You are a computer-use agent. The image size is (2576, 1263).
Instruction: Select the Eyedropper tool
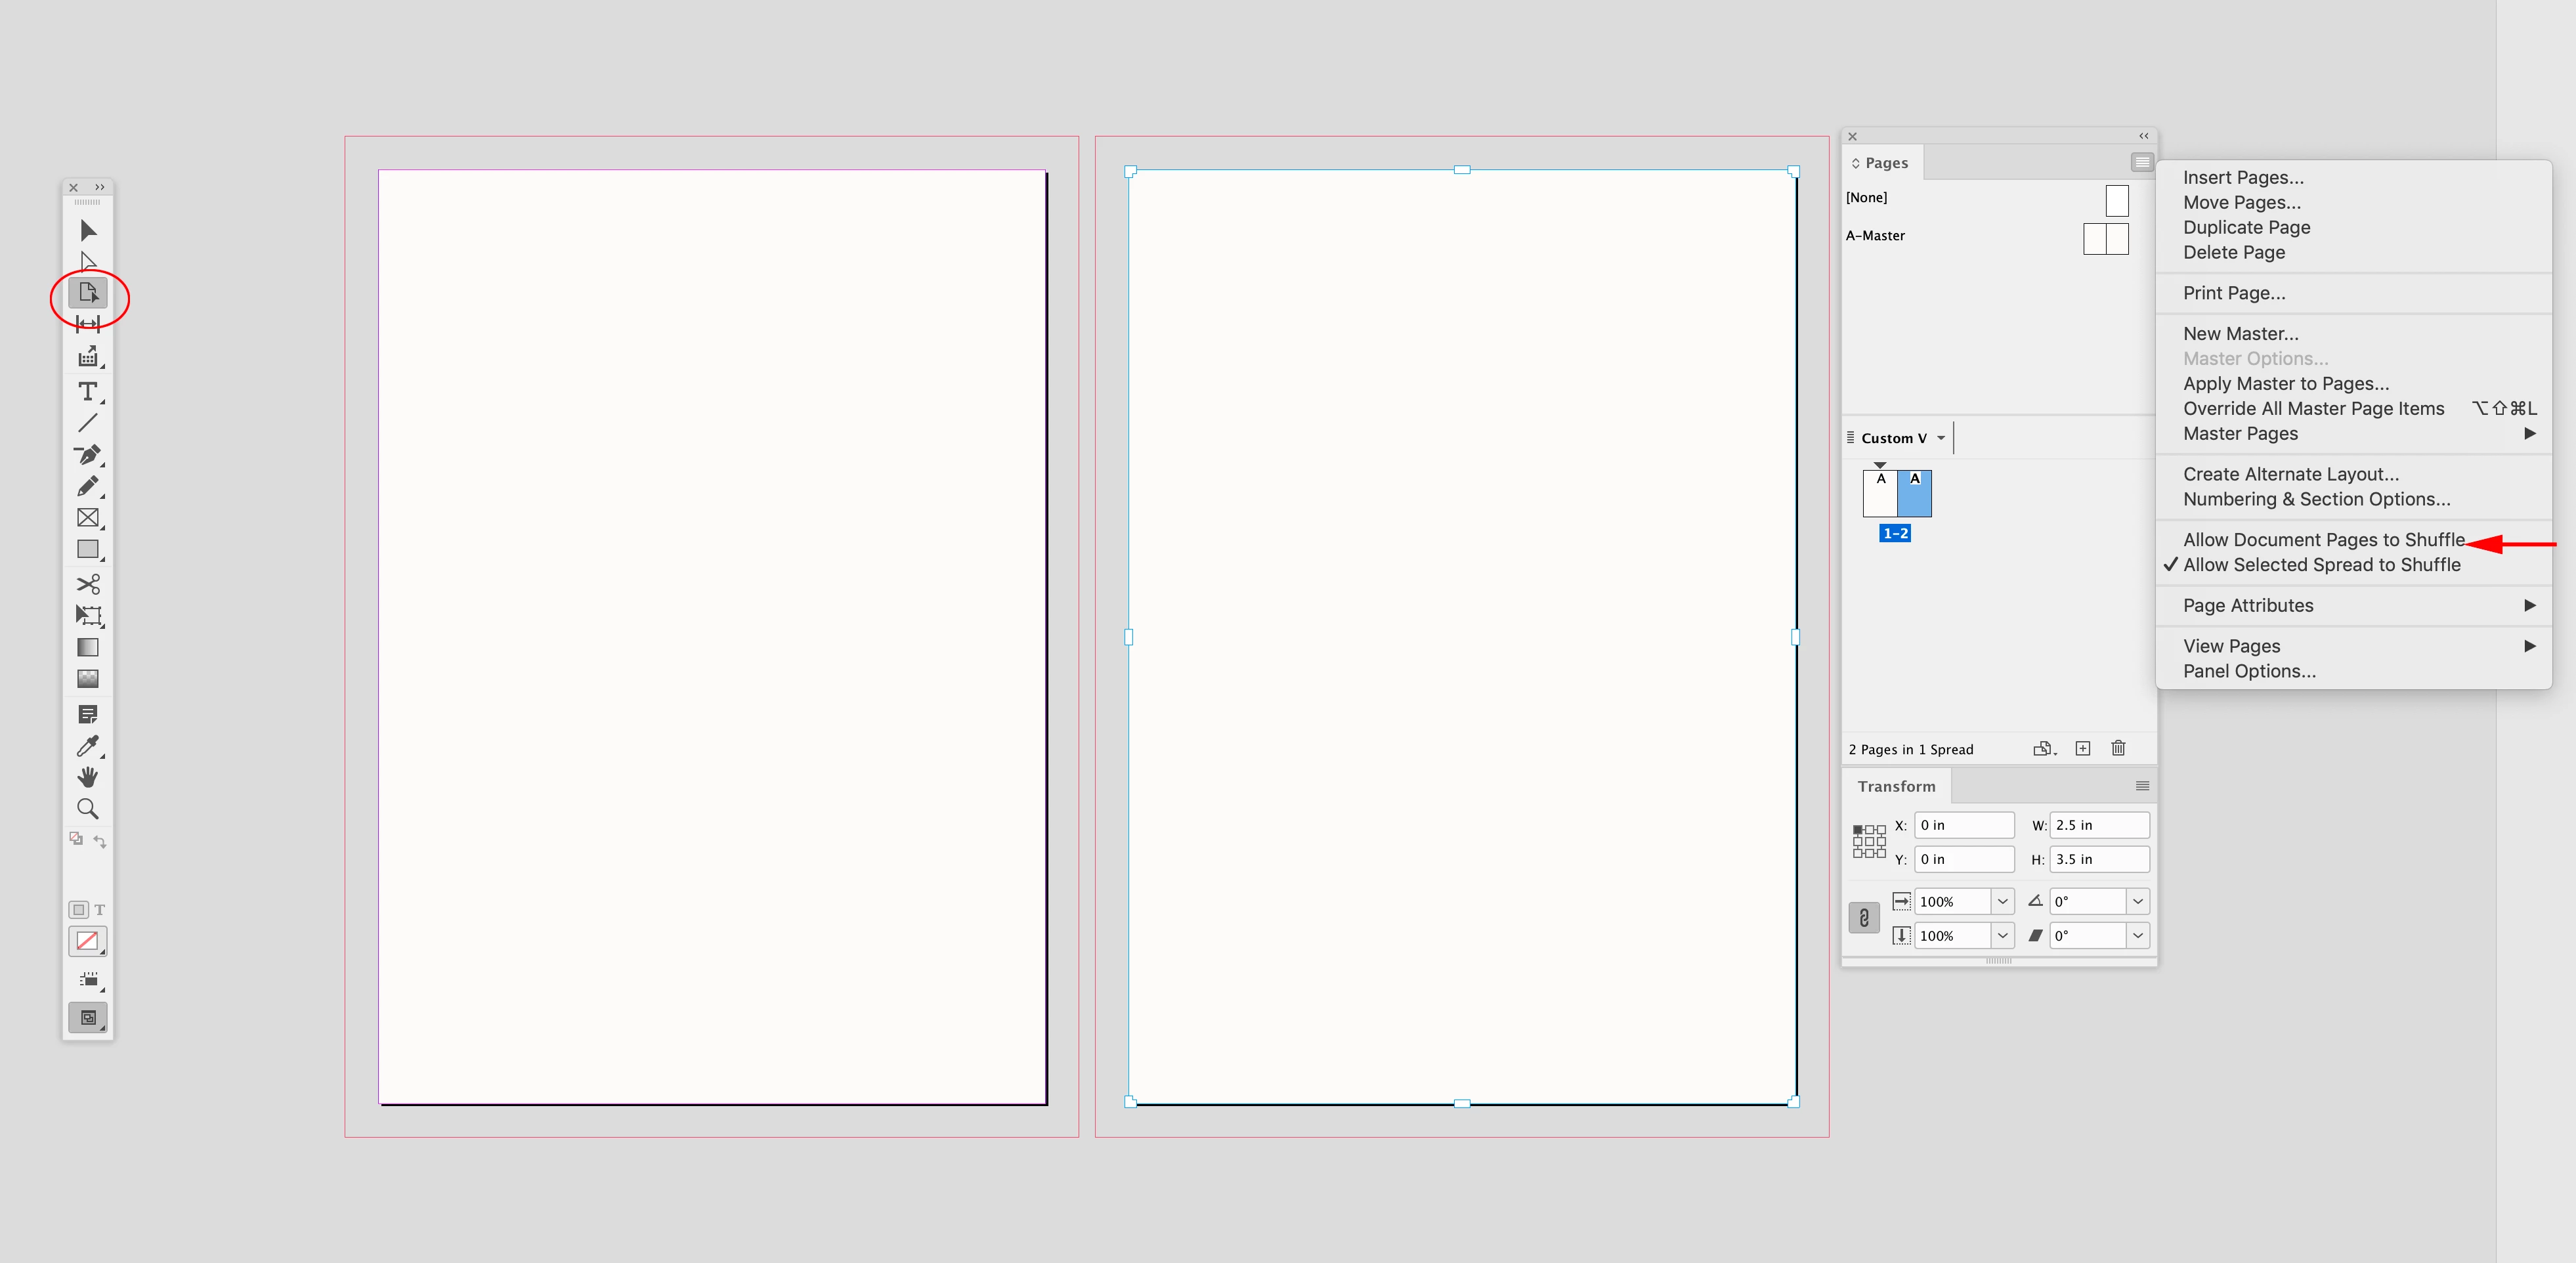(x=88, y=746)
